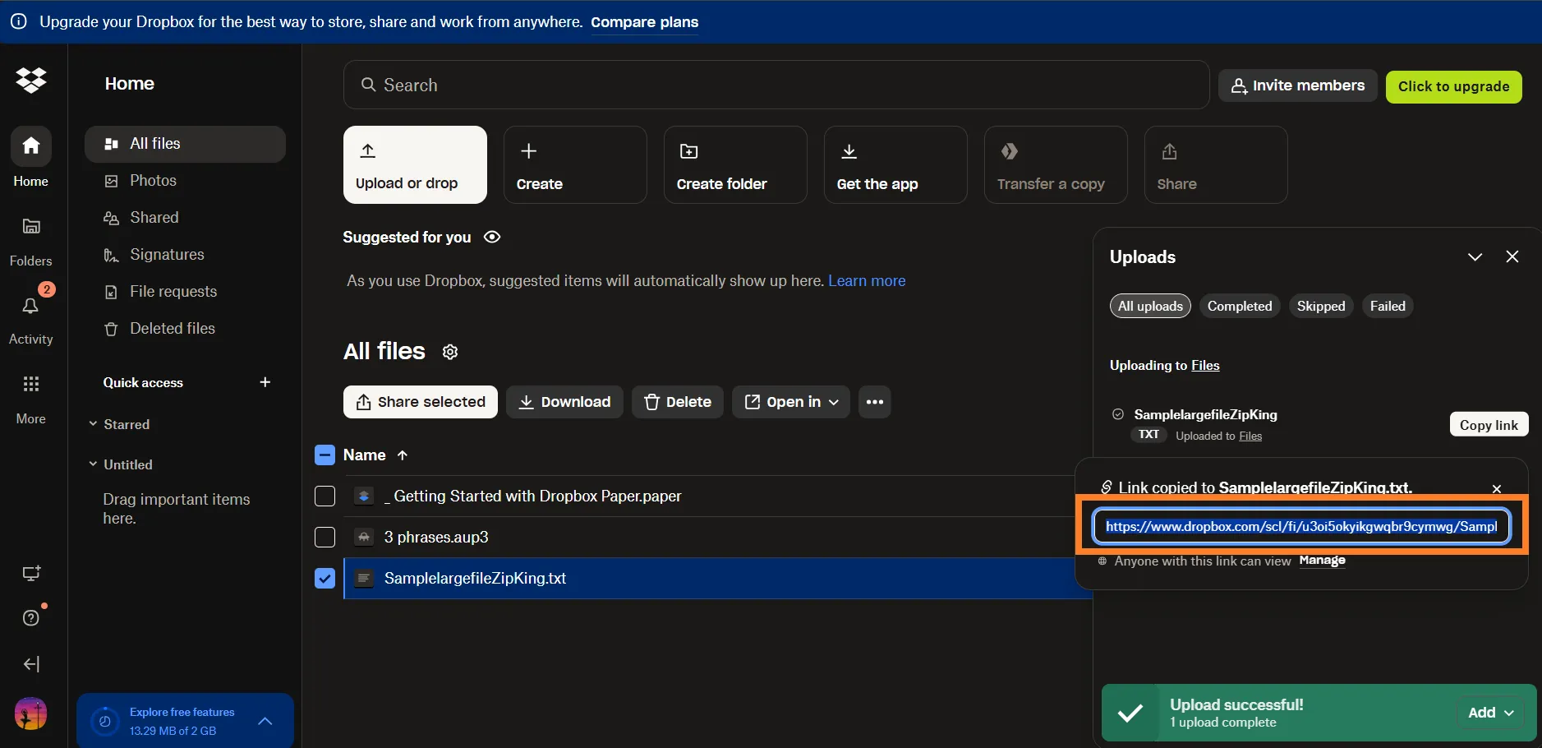Go to Photos in sidebar
This screenshot has width=1542, height=748.
(x=185, y=181)
